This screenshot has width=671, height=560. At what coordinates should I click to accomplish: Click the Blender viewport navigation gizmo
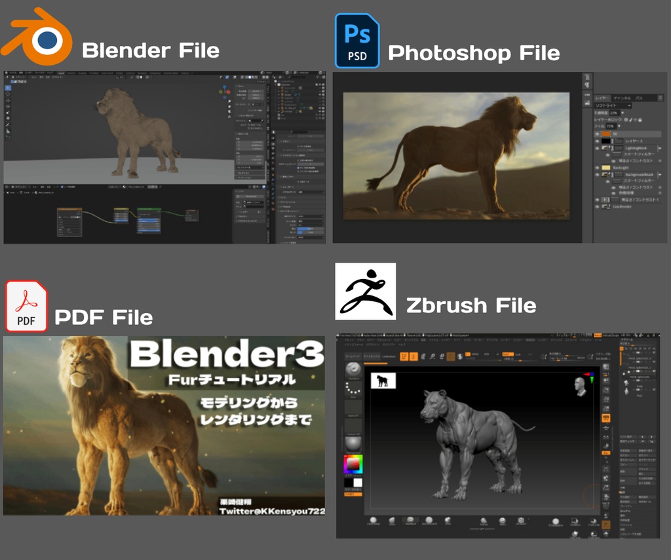tap(225, 92)
